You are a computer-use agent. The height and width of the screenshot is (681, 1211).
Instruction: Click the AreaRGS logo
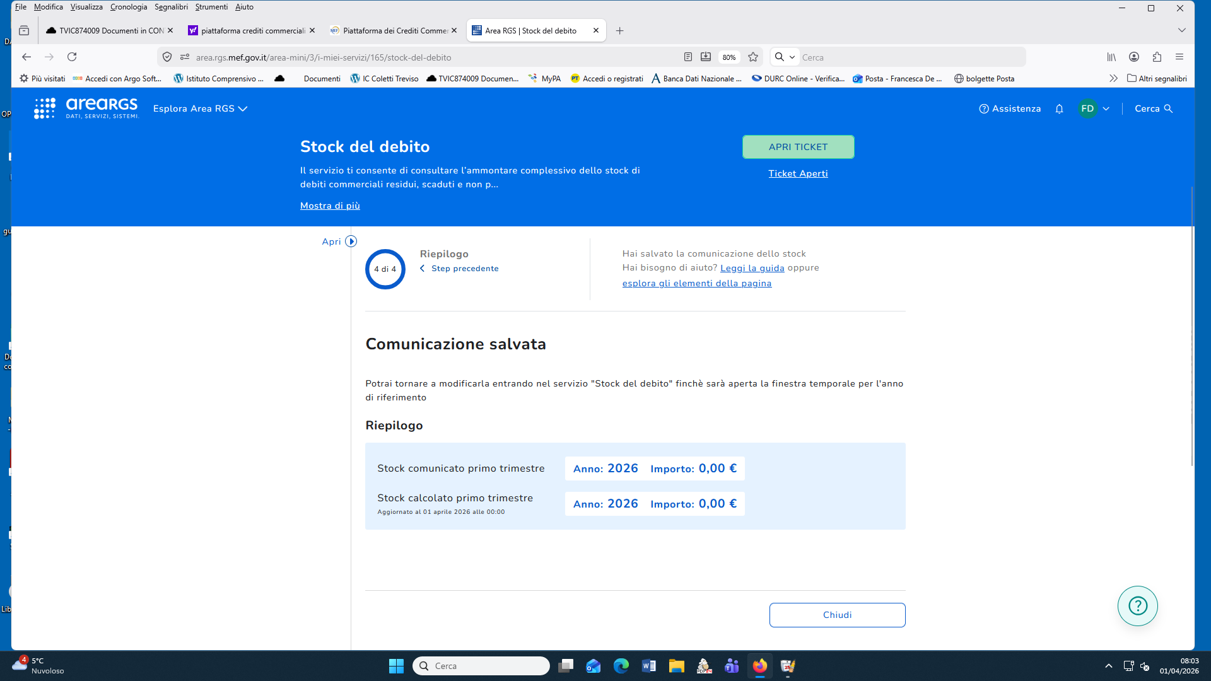coord(86,108)
